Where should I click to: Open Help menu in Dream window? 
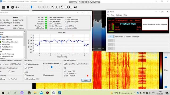coord(125,15)
